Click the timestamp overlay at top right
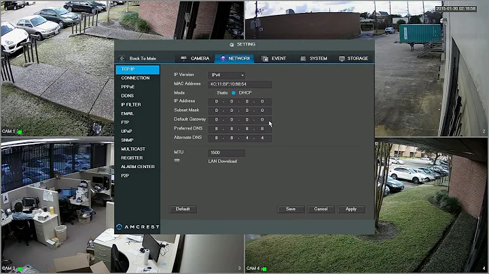Screen dimensions: 489x274 pos(456,9)
